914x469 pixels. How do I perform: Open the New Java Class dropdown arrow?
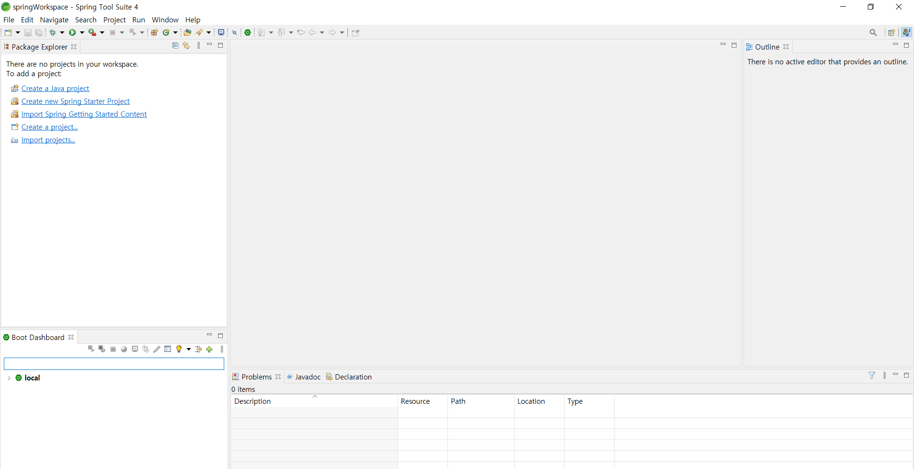click(175, 32)
